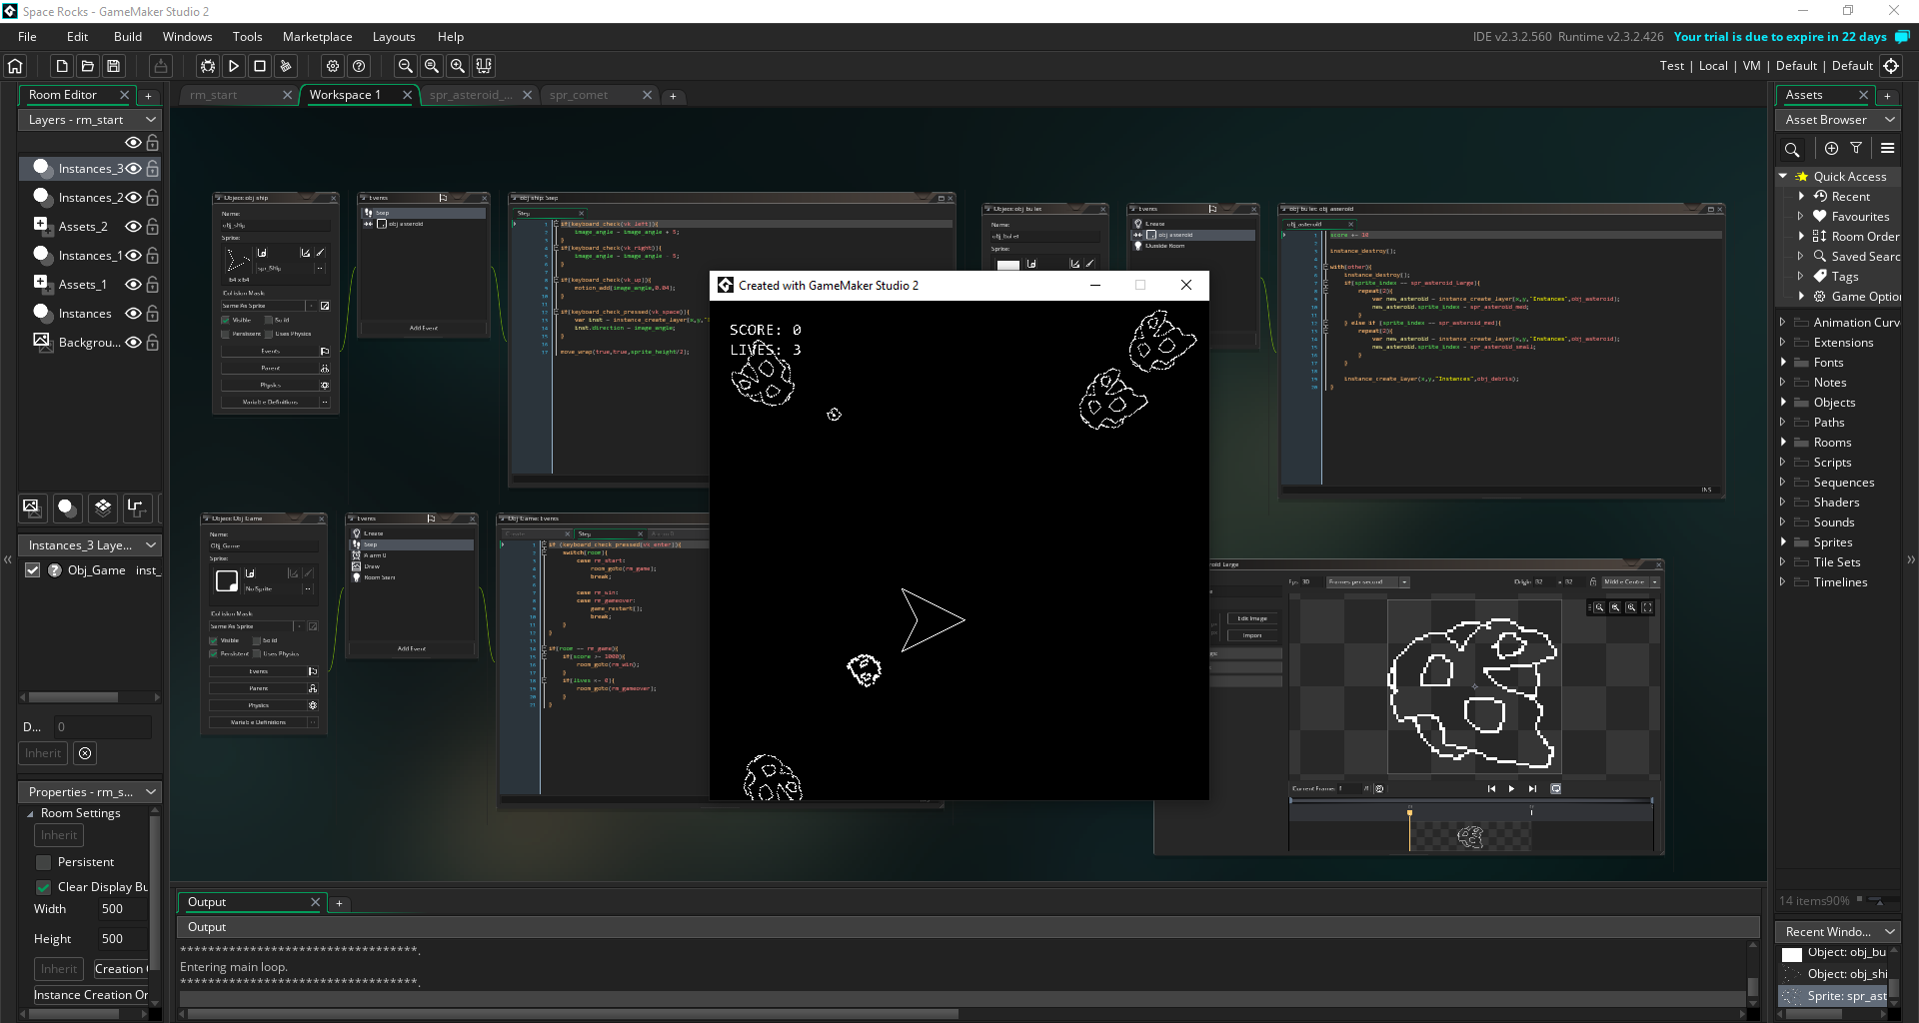Image resolution: width=1919 pixels, height=1023 pixels.
Task: Open the Build menu
Action: point(128,37)
